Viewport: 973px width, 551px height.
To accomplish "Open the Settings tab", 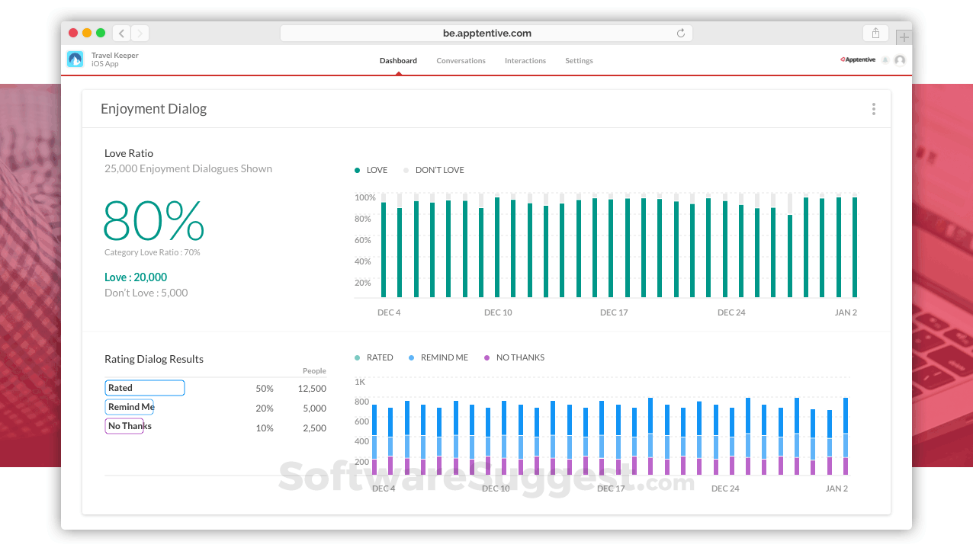I will (579, 60).
